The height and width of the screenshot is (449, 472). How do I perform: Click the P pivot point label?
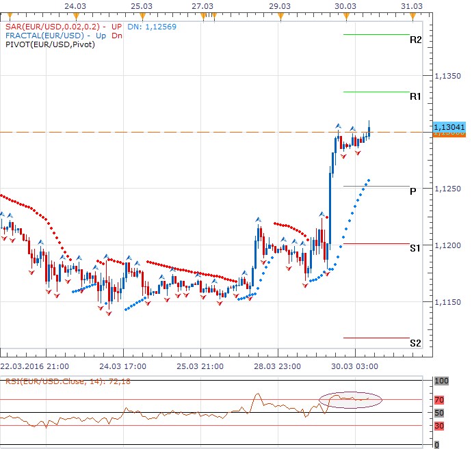pyautogui.click(x=413, y=191)
